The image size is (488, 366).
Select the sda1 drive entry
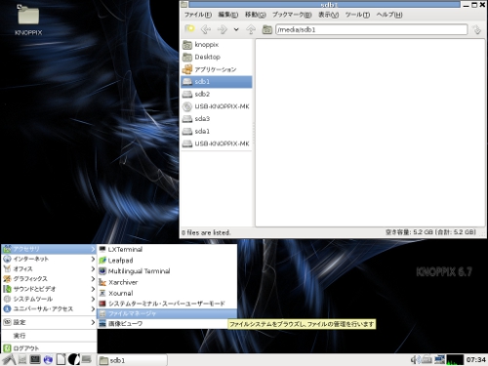click(217, 131)
